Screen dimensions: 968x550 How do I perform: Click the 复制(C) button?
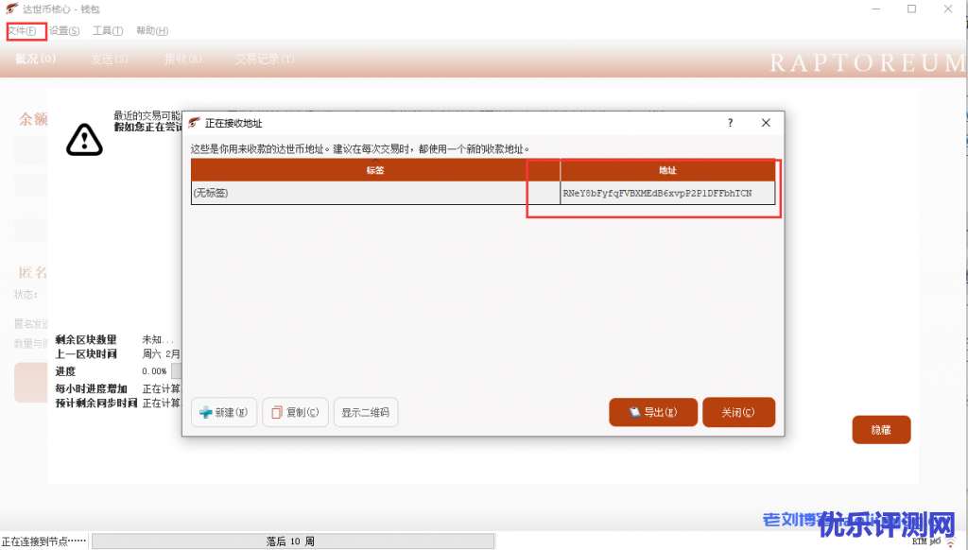295,412
